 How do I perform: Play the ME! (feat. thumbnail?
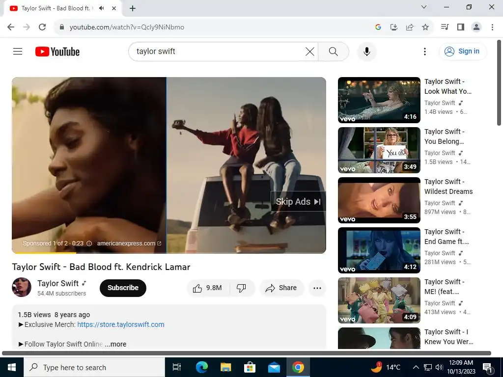coord(379,300)
